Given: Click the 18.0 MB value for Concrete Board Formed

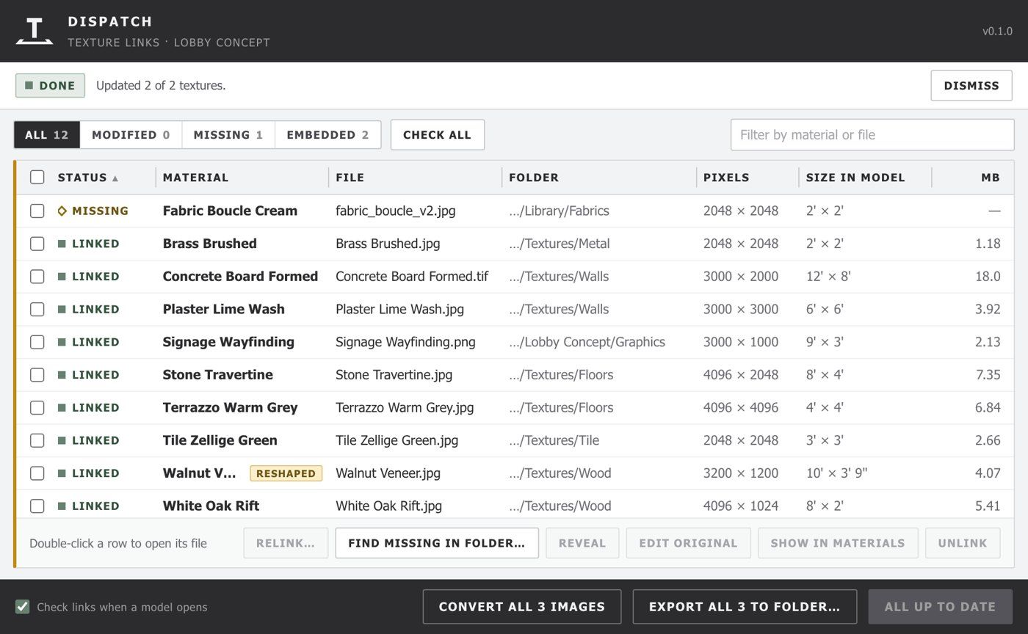Looking at the screenshot, I should [988, 277].
